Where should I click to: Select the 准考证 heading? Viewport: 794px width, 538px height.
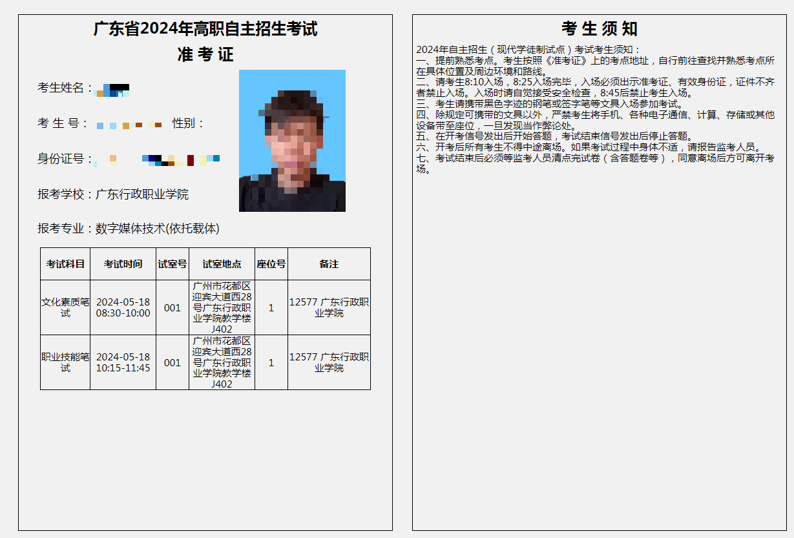click(205, 55)
